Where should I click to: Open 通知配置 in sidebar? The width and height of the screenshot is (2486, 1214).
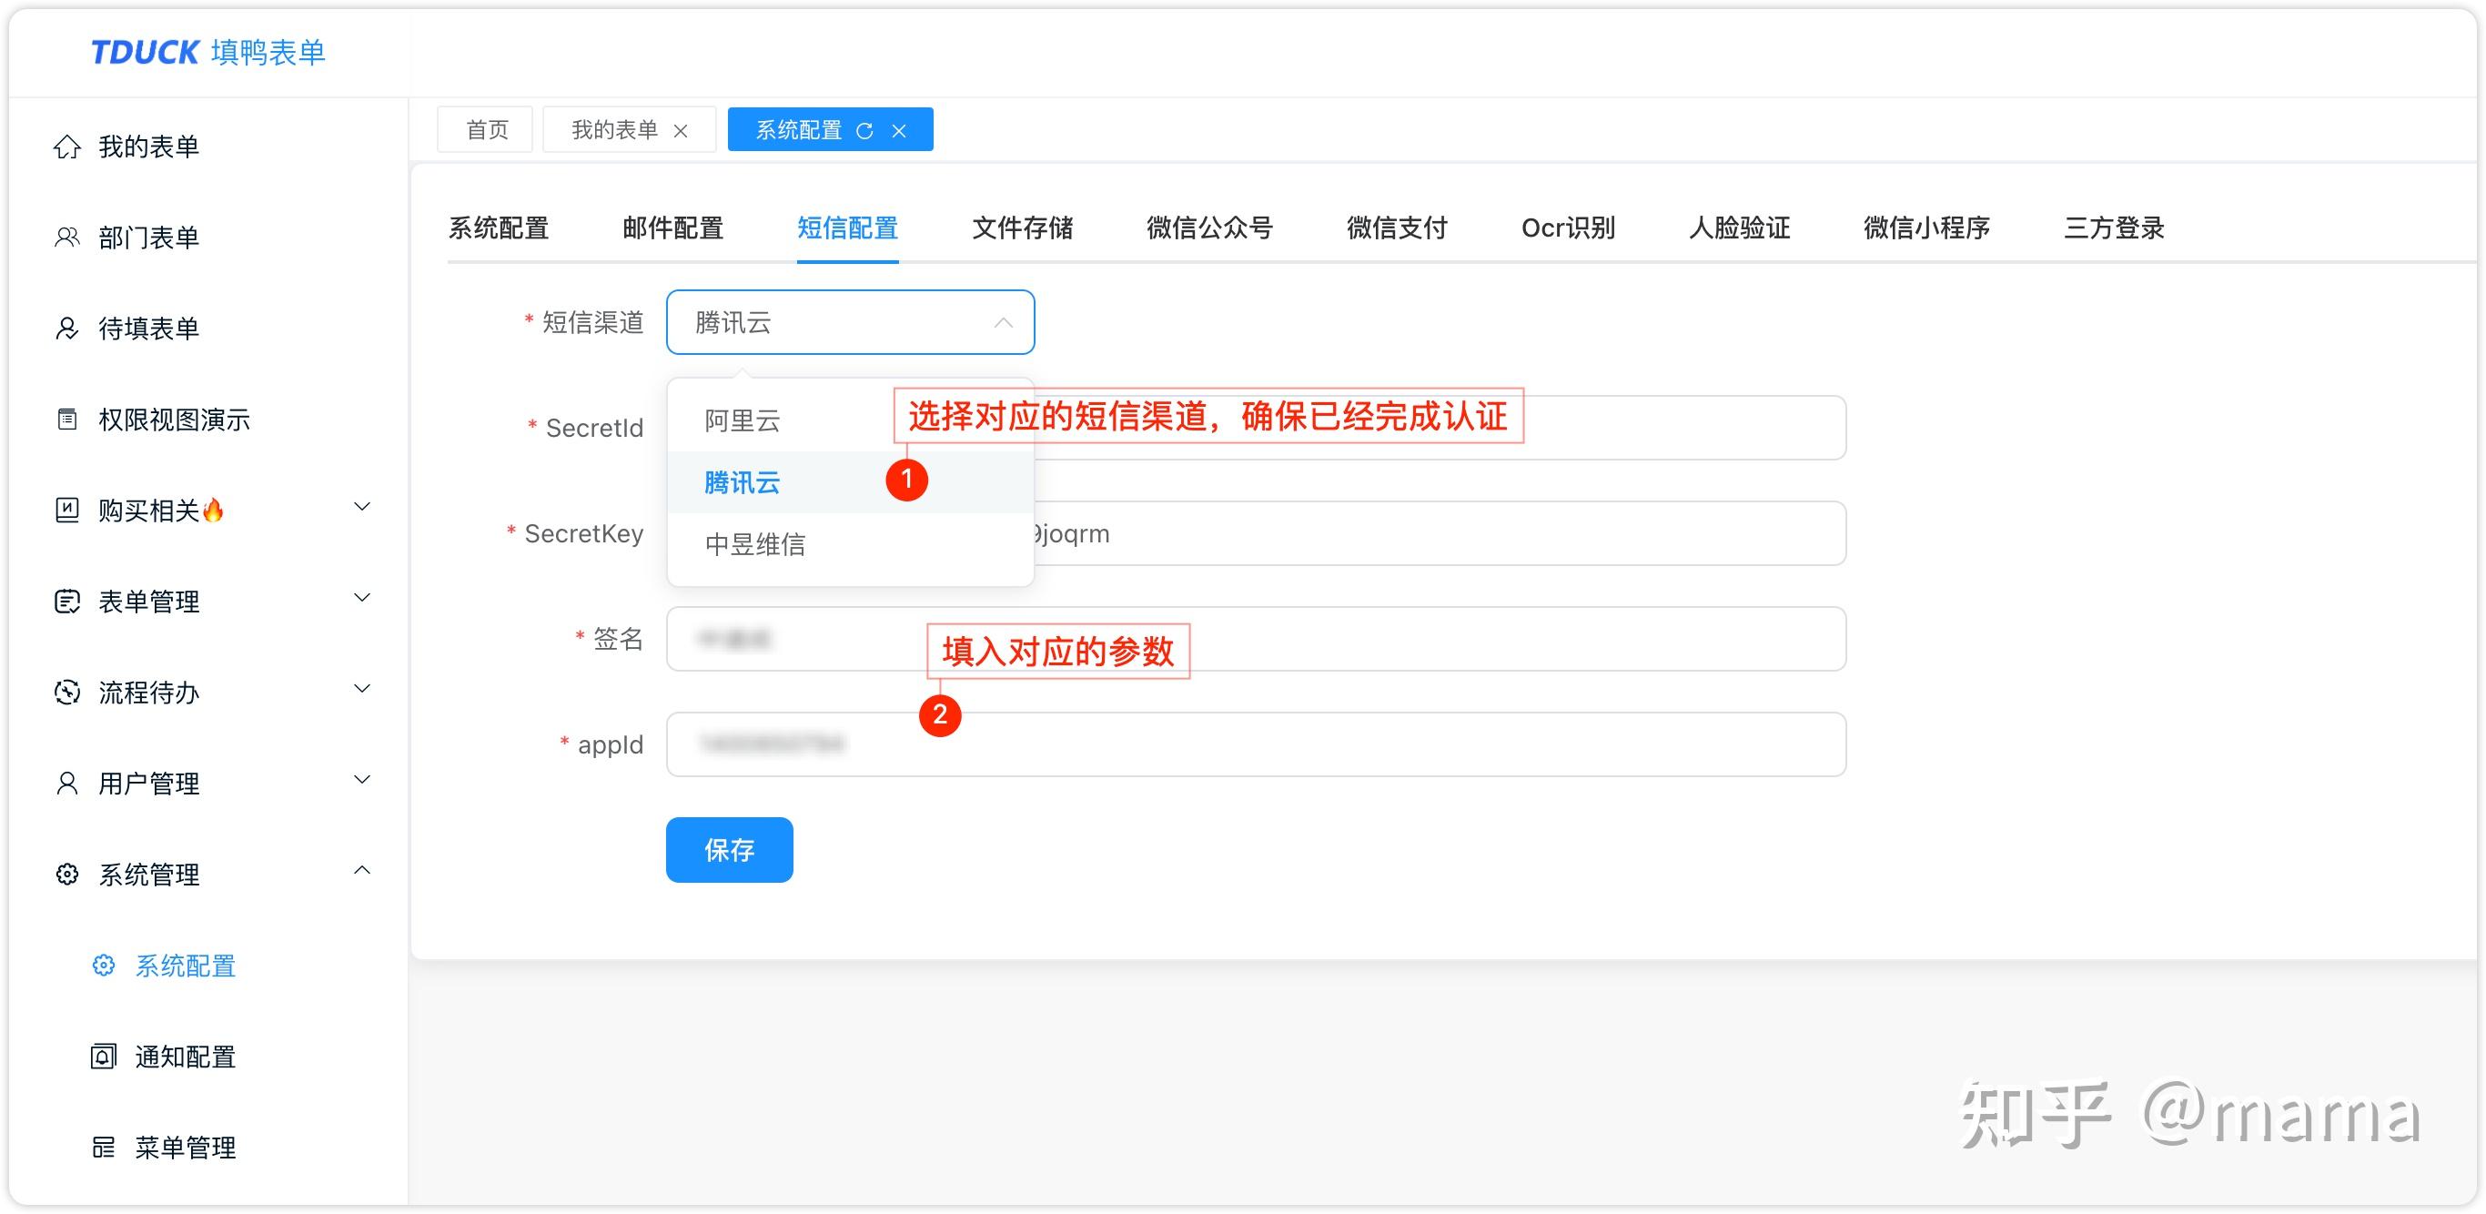(x=186, y=1057)
